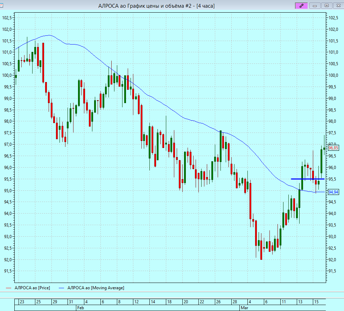Click the pink link chart icon button
This screenshot has height=311, width=344.
tap(301, 6)
